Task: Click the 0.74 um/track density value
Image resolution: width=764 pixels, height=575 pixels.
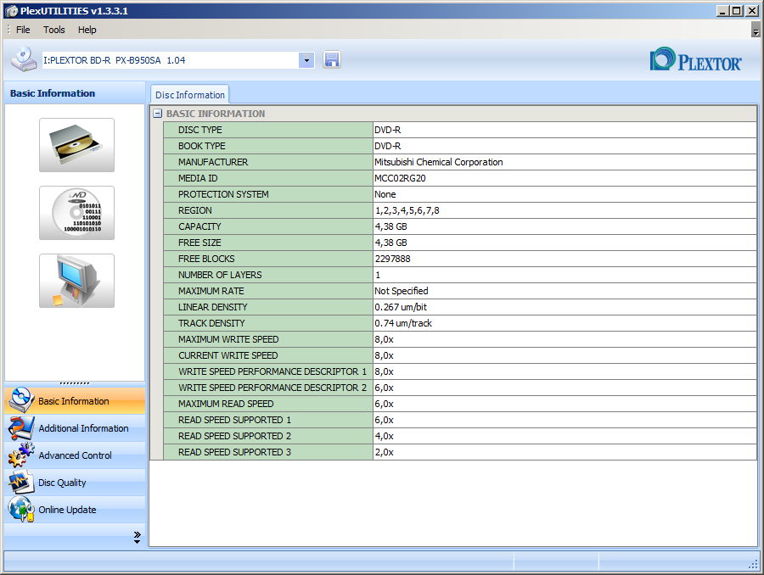Action: pyautogui.click(x=403, y=323)
